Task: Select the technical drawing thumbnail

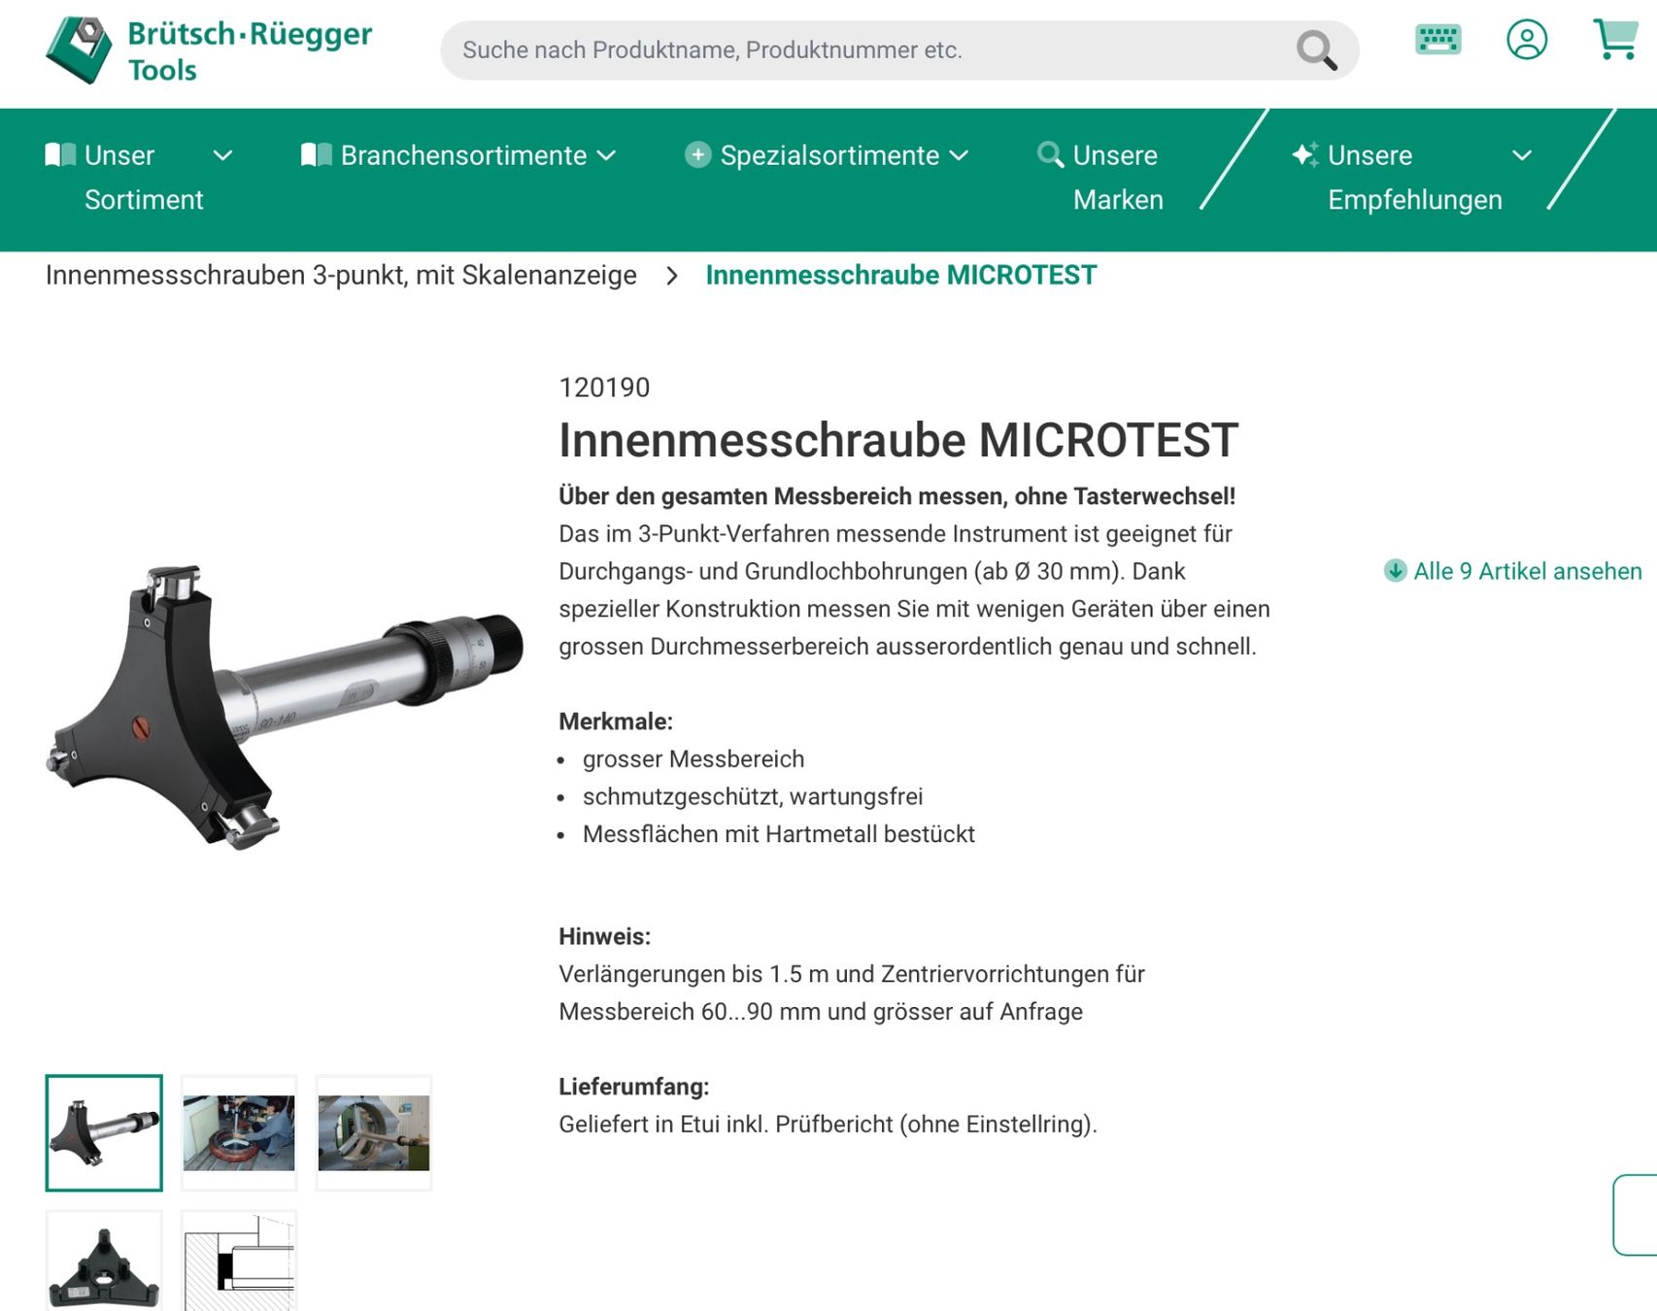Action: tap(239, 1261)
